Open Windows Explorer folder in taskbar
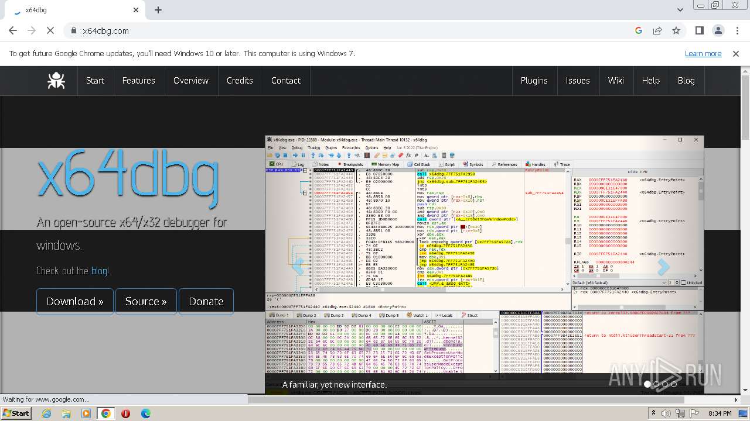 click(66, 413)
